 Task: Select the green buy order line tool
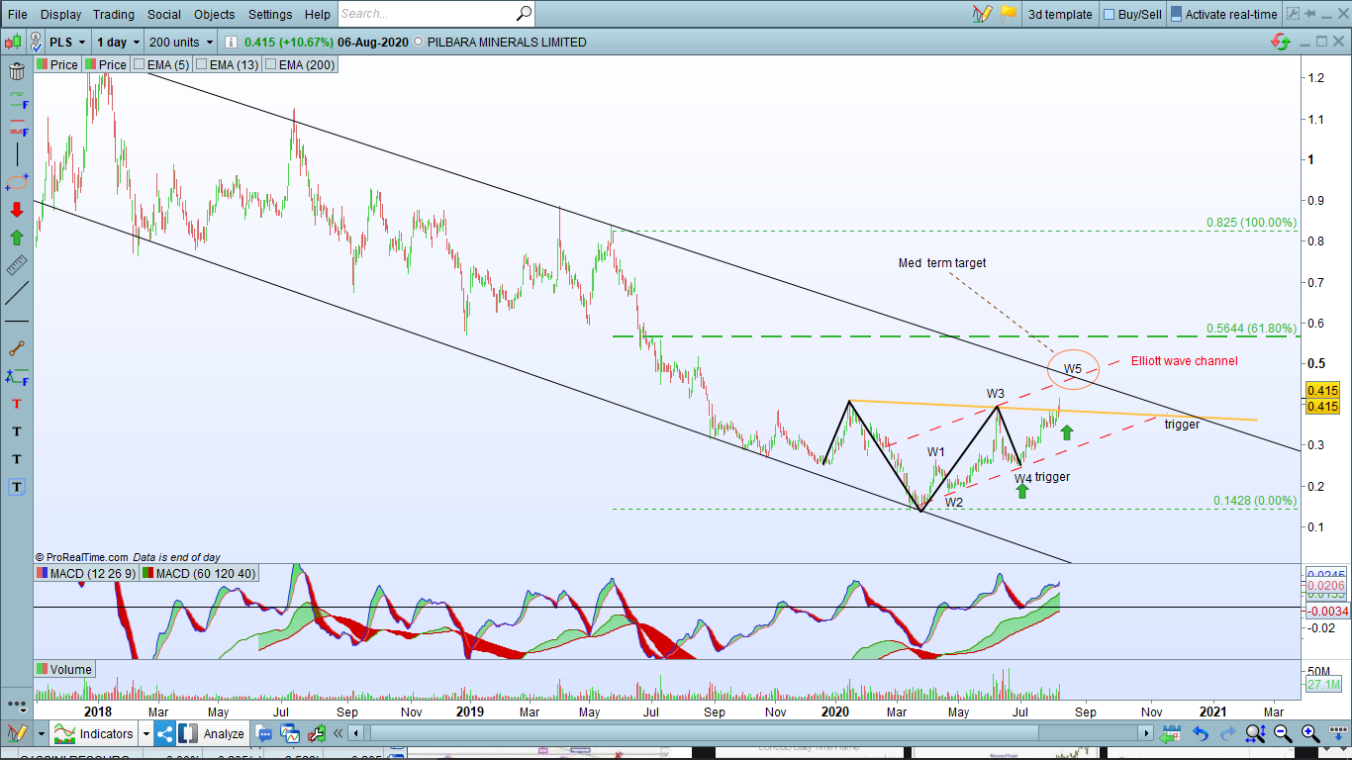(17, 100)
